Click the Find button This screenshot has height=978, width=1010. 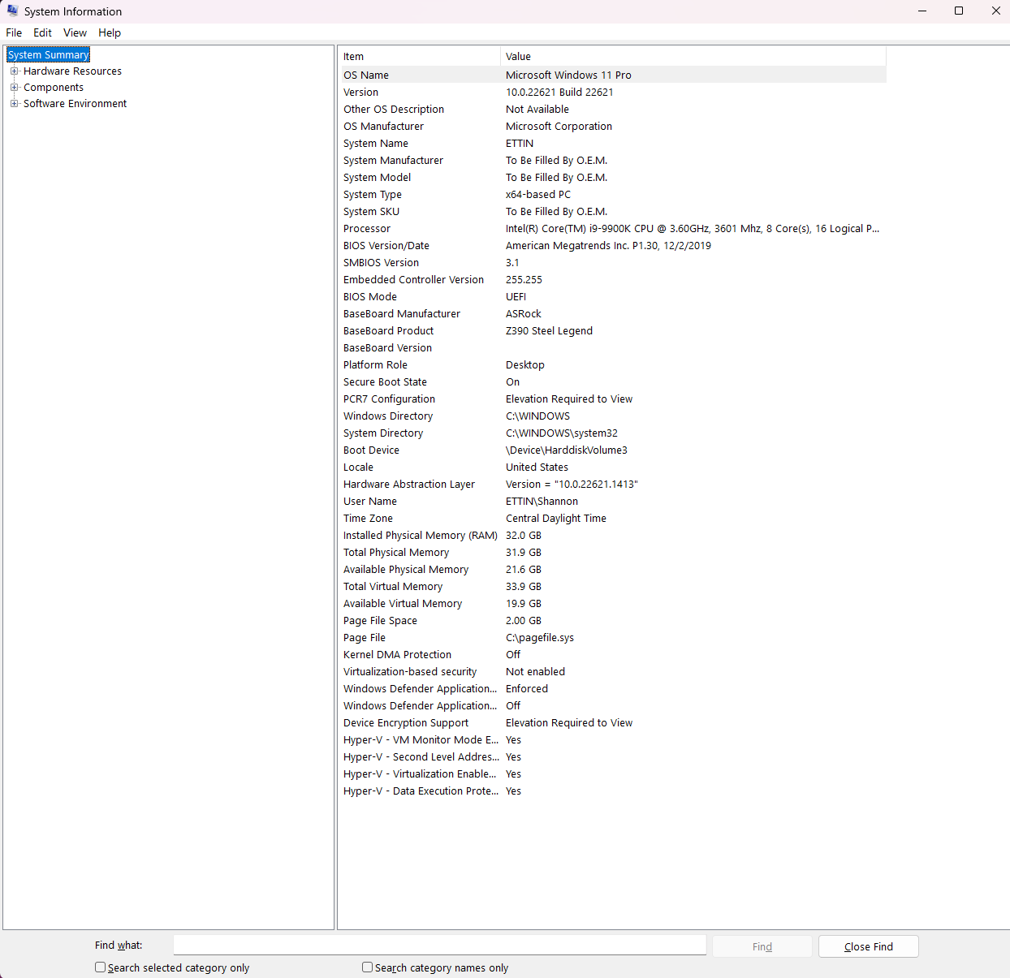coord(761,946)
